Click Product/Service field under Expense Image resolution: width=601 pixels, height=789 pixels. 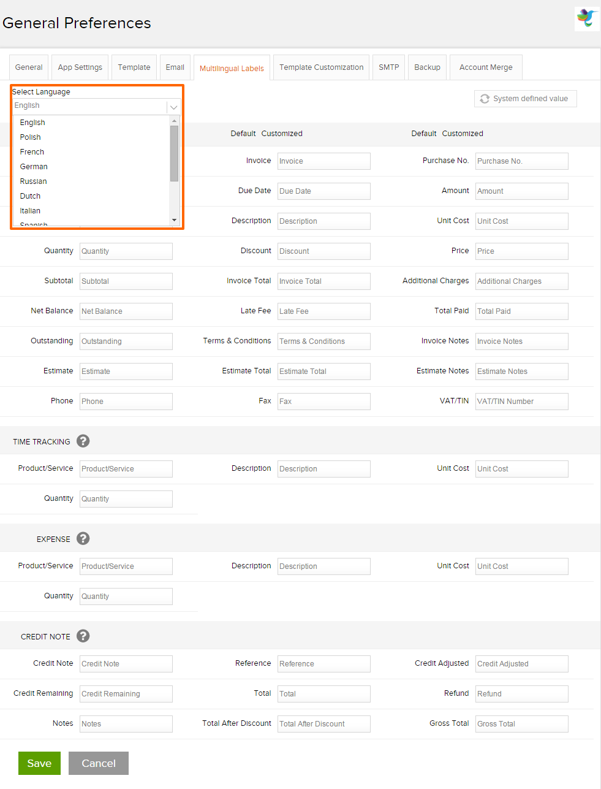point(126,566)
